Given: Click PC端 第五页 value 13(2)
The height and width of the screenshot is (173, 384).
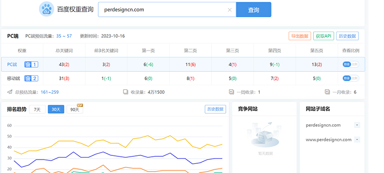Looking at the screenshot, I should 317,64.
